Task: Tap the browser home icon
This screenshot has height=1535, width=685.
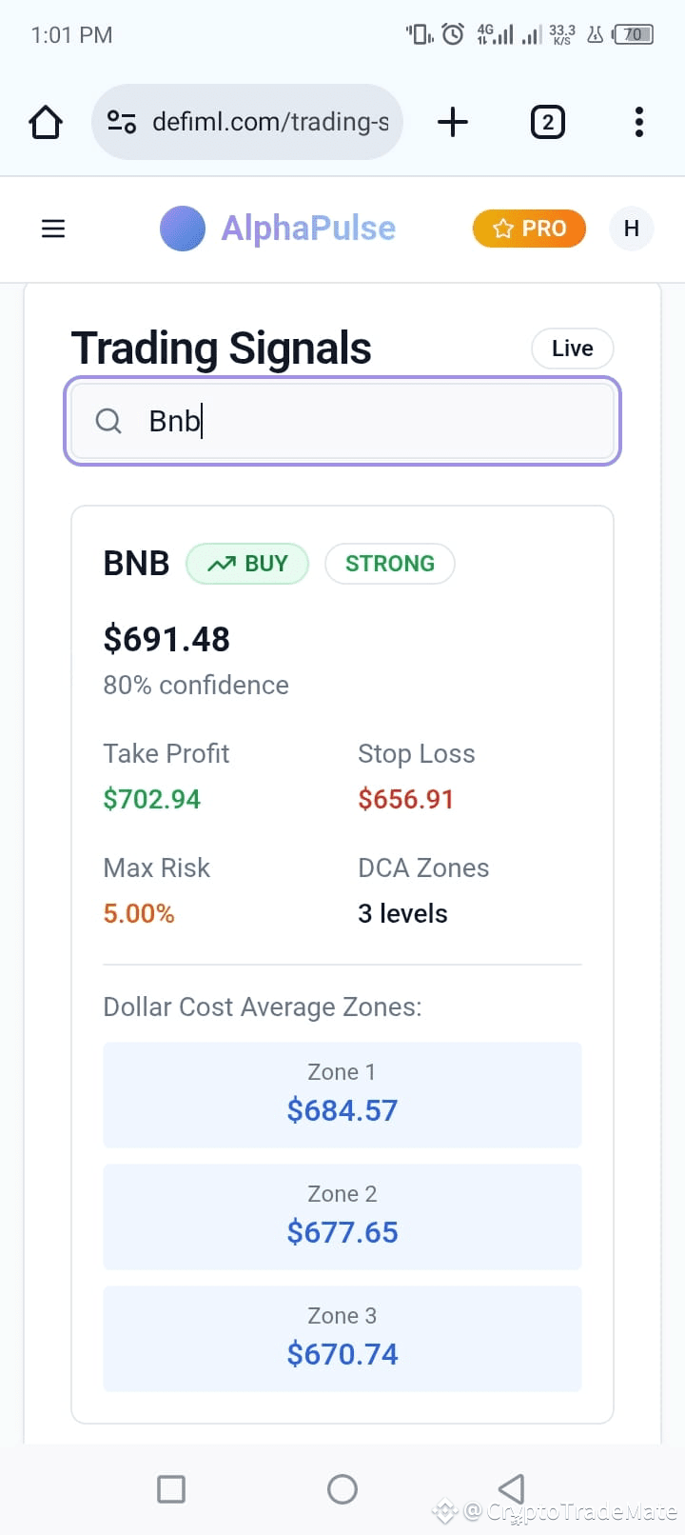Action: [x=46, y=122]
